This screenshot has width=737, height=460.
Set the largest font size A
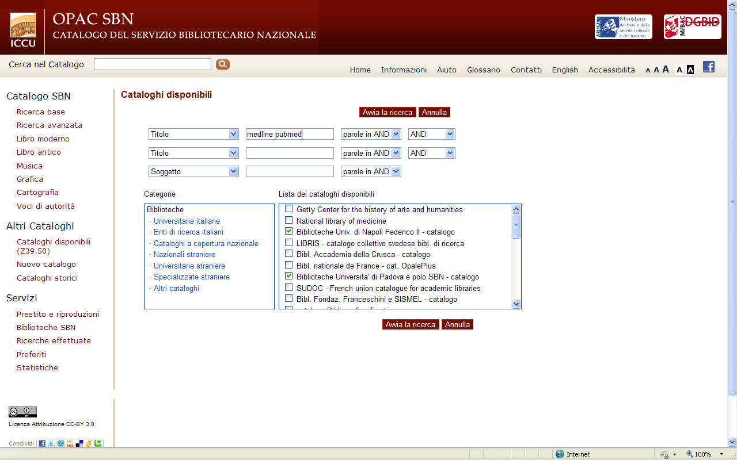pos(666,69)
